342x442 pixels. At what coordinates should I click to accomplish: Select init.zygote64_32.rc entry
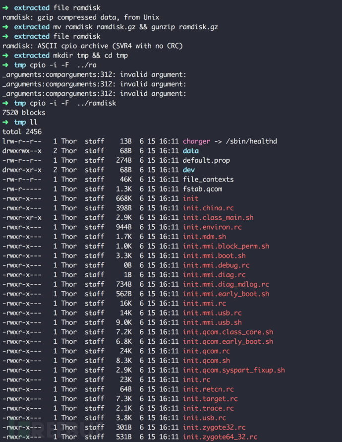pyautogui.click(x=220, y=437)
